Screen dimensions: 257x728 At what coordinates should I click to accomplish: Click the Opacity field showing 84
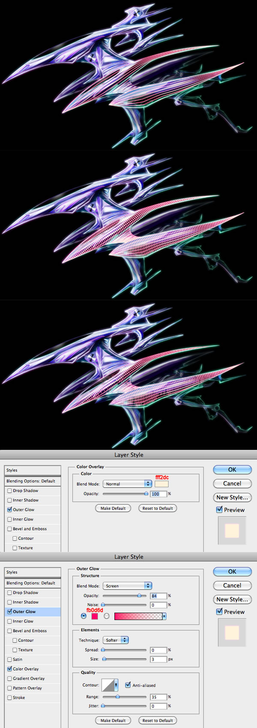(x=158, y=596)
